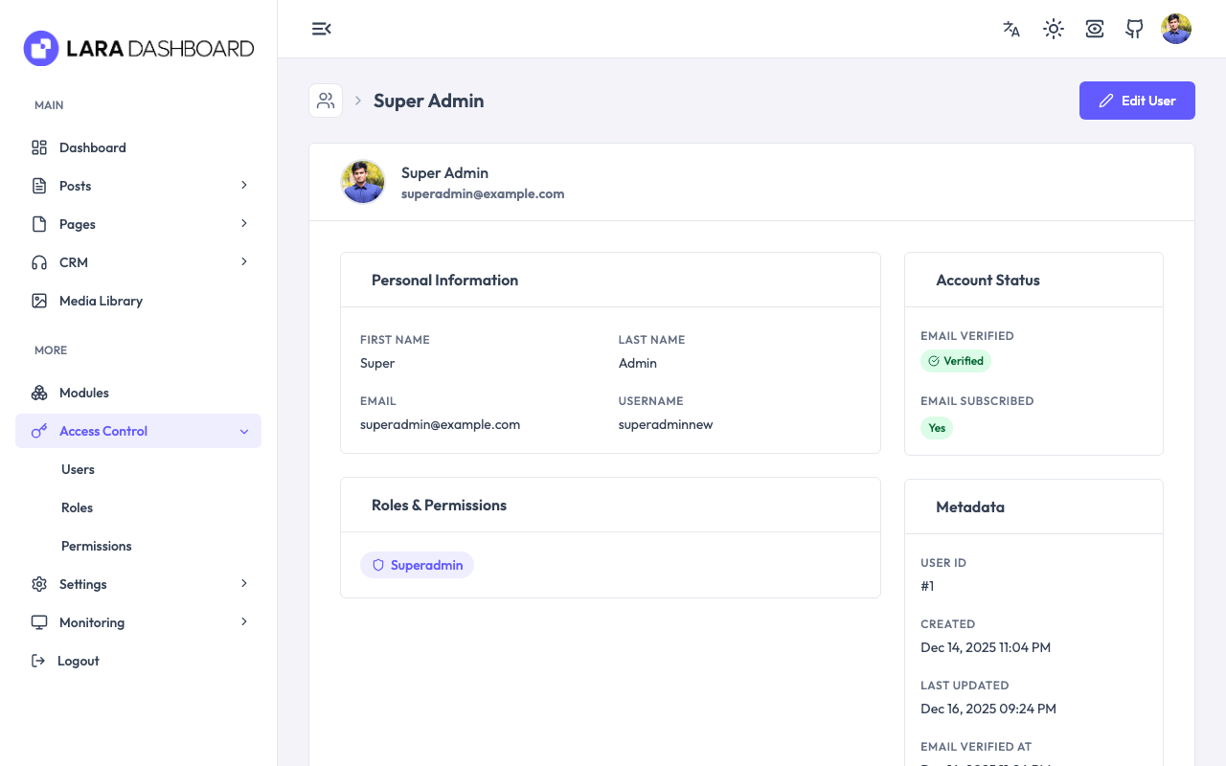Expand the Monitoring menu chevron
Image resolution: width=1226 pixels, height=766 pixels.
tap(244, 621)
